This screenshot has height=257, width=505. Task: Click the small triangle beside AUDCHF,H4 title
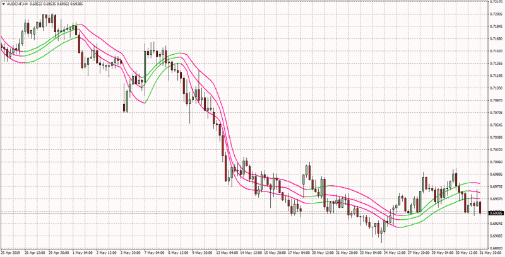tap(4, 4)
